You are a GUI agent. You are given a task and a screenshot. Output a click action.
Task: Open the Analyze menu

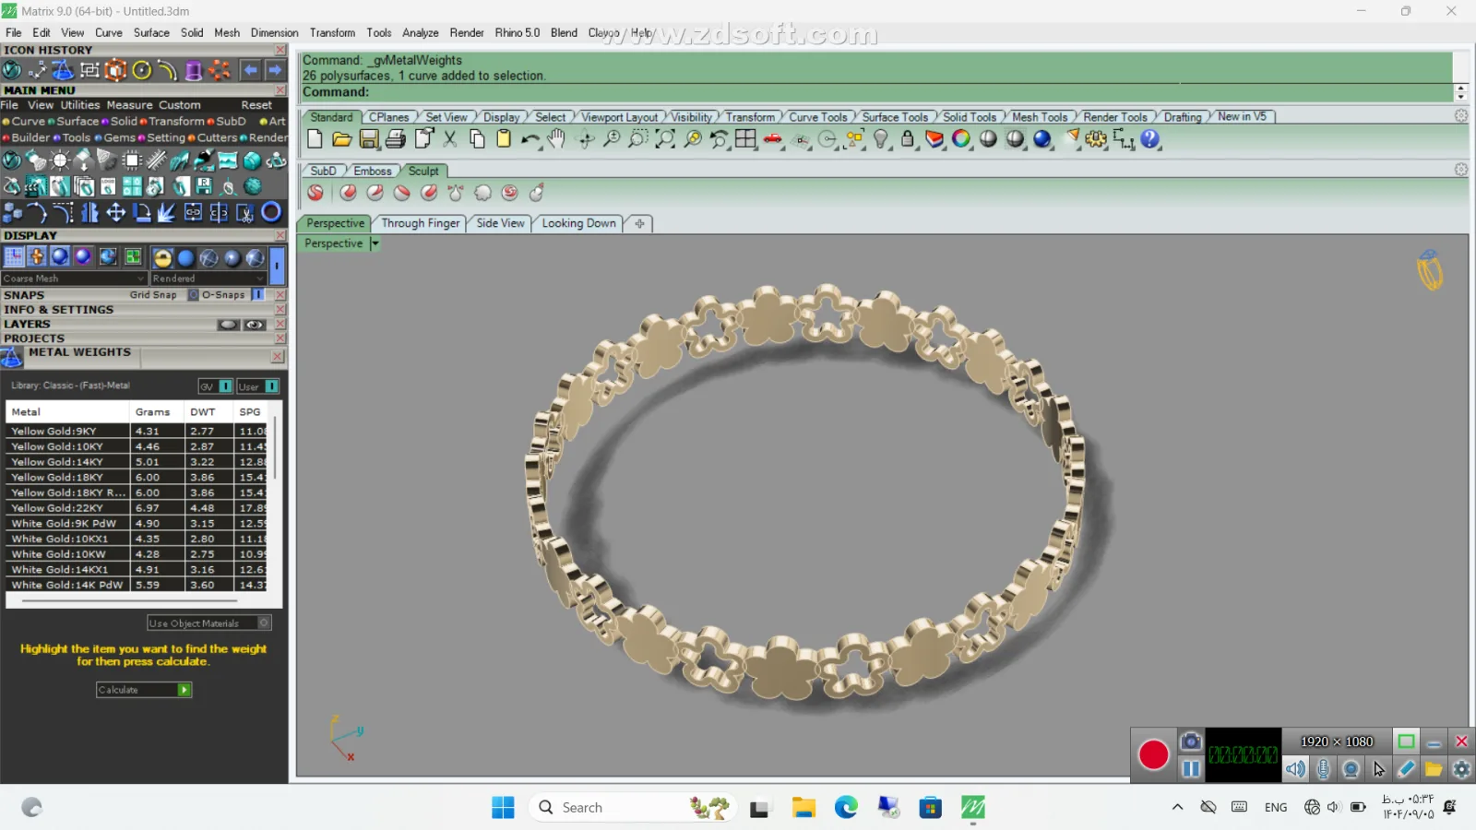(420, 32)
